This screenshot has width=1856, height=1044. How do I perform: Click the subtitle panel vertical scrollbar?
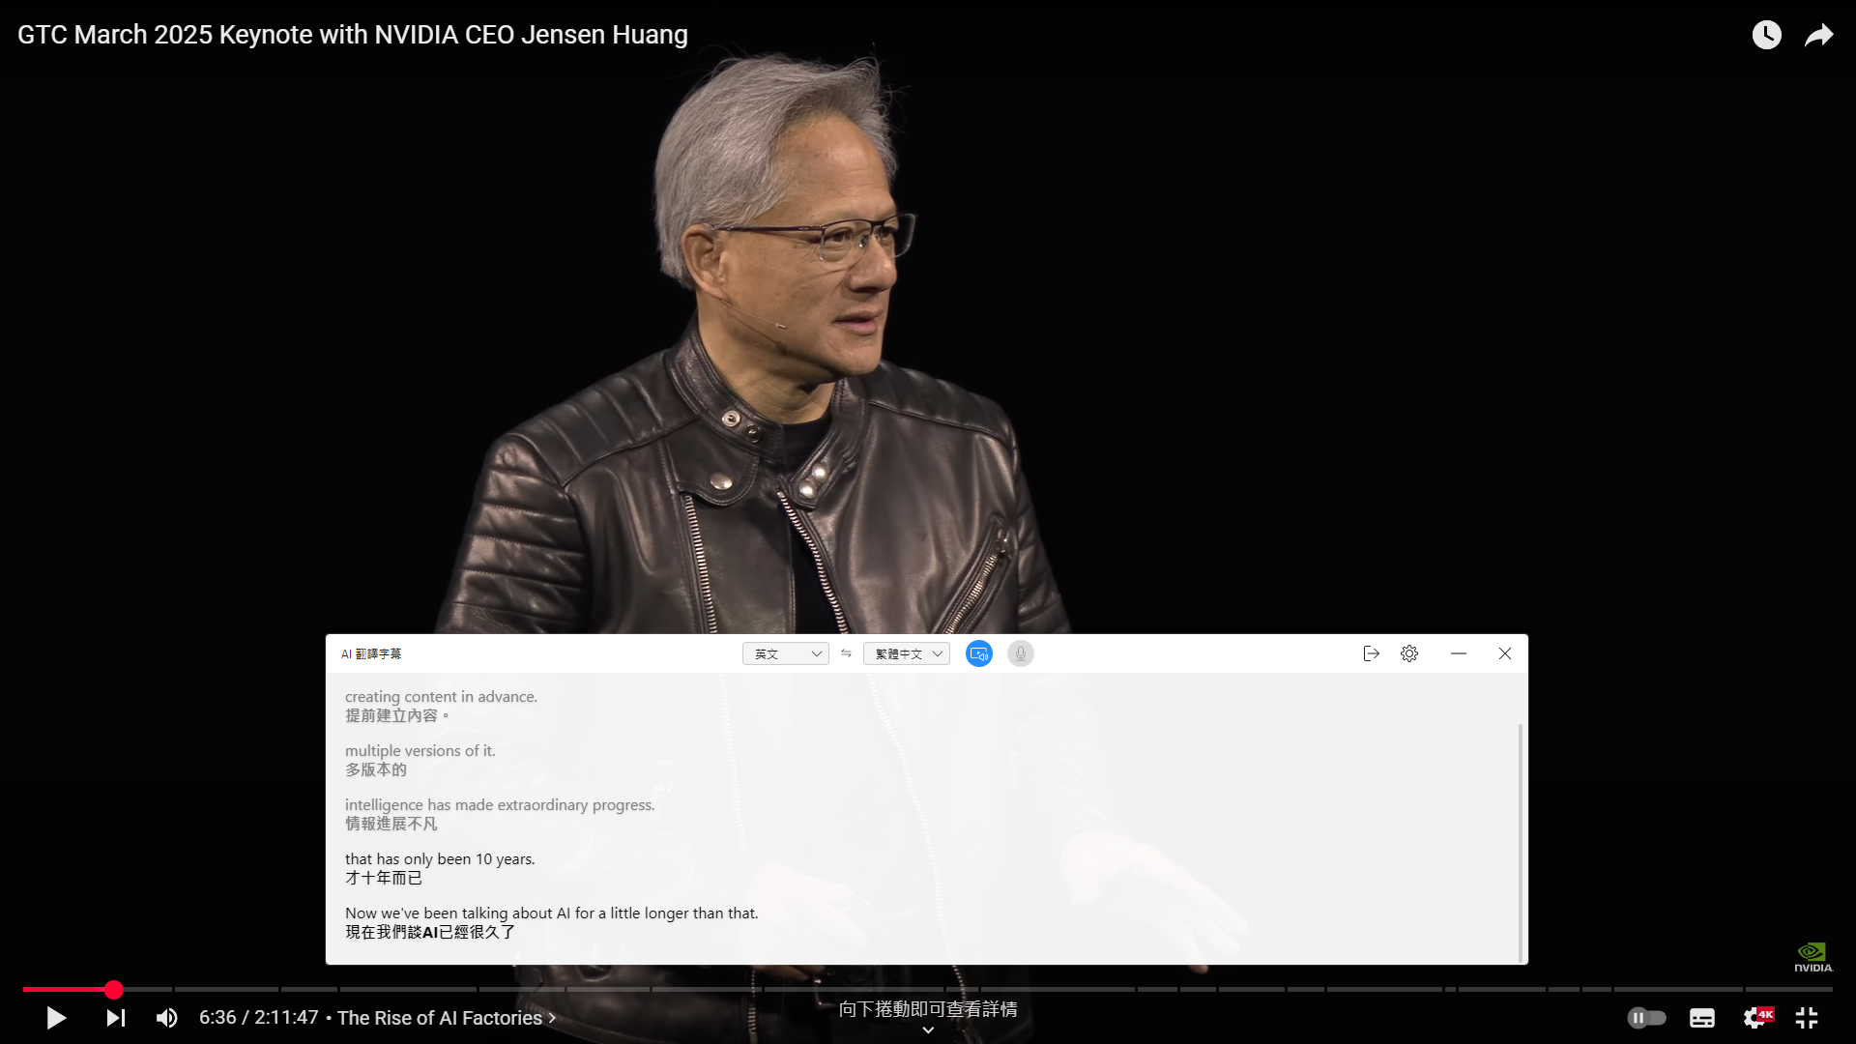point(1521,841)
